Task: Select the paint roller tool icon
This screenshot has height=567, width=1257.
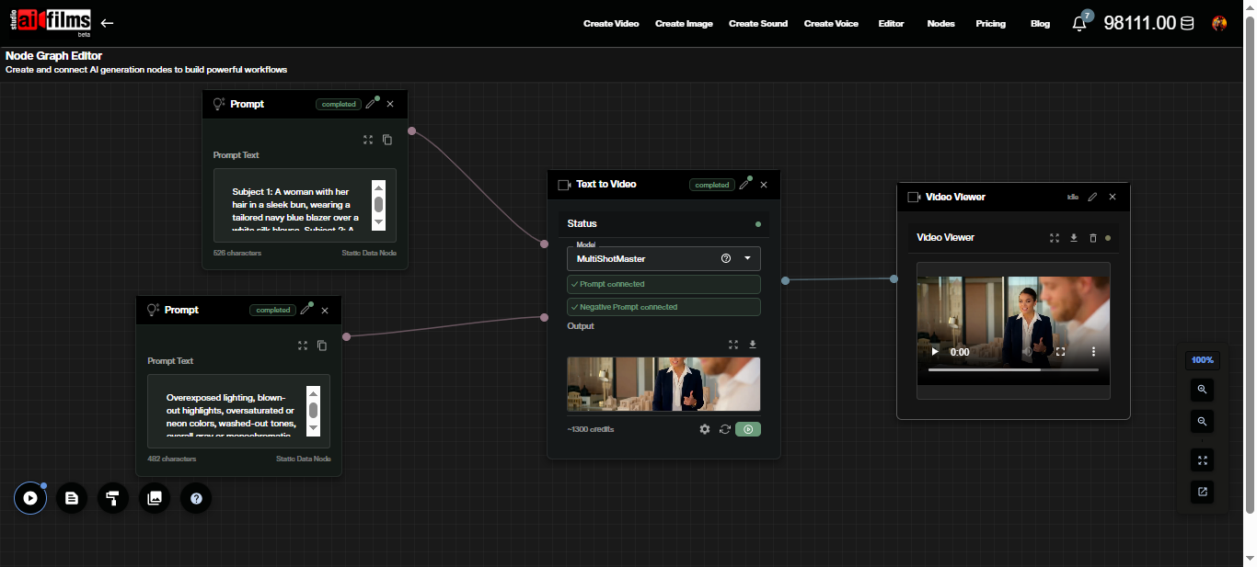Action: click(113, 497)
